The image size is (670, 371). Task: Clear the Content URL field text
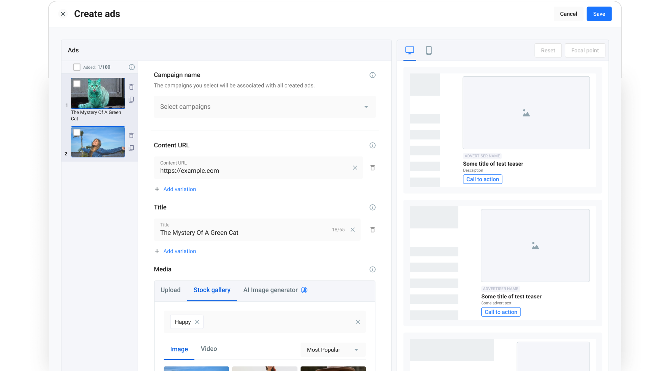click(x=355, y=168)
